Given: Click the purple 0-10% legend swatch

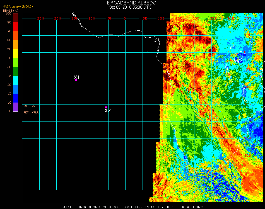Looking at the screenshot, I should point(16,107).
